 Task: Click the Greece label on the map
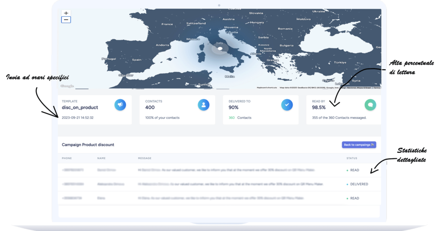point(272,60)
